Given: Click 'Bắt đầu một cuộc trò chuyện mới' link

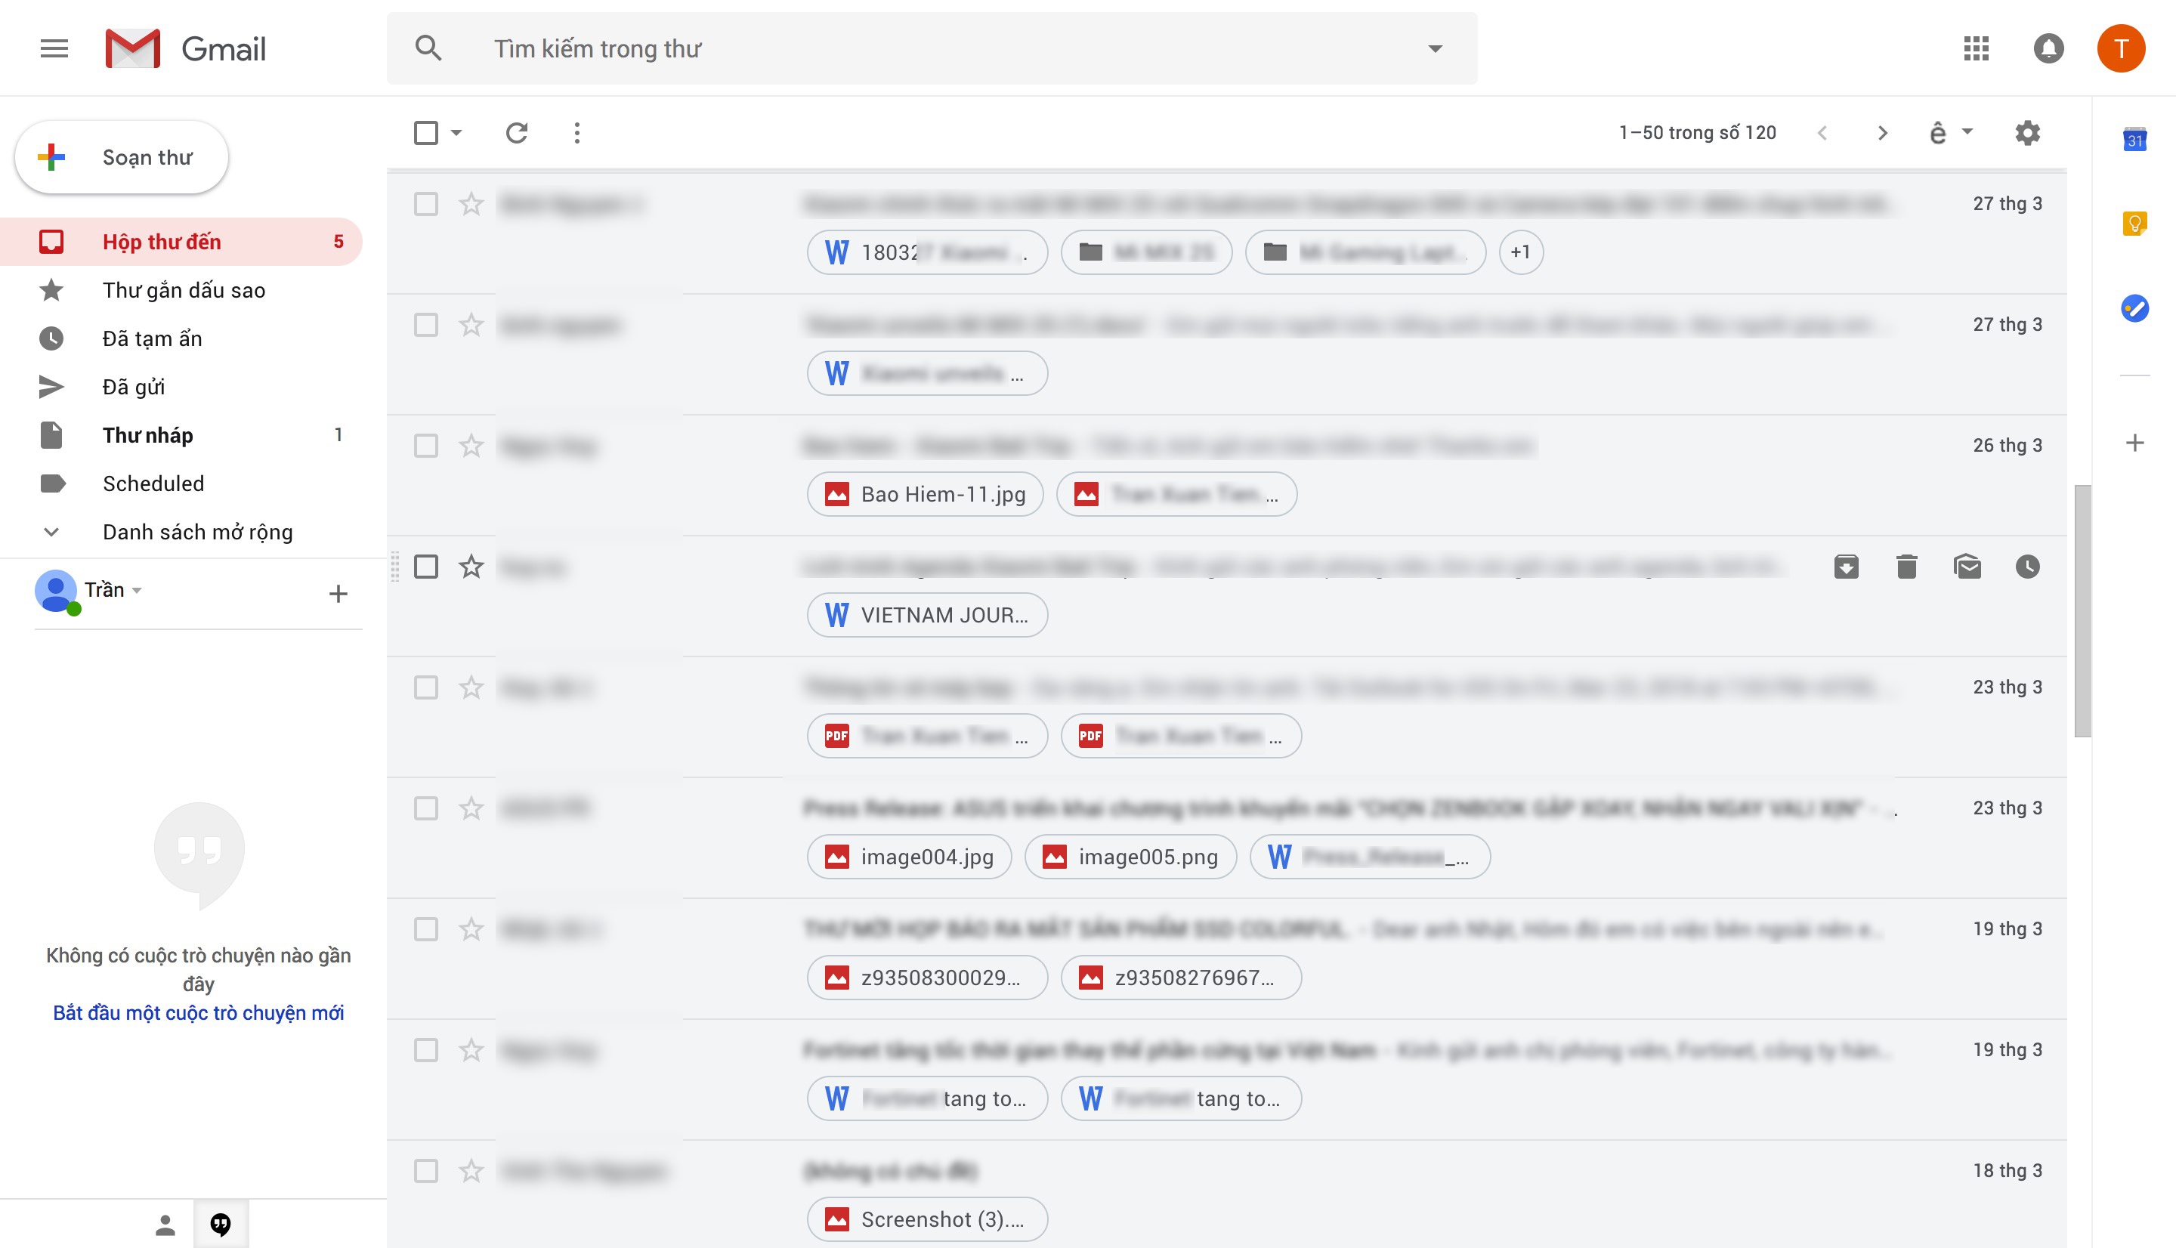Looking at the screenshot, I should 197,1012.
